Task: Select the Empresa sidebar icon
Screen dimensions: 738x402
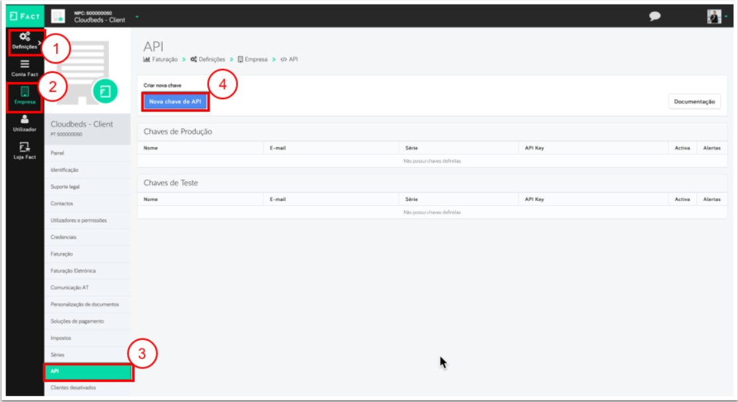Action: coord(24,96)
